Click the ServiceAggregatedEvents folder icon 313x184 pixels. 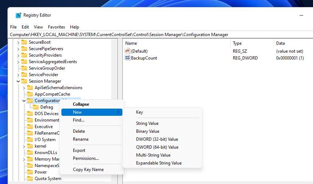click(x=24, y=62)
